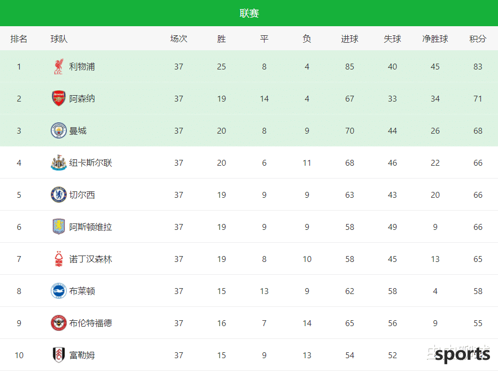Click the Chelsea club crest icon
Screen dimensions: 498x371
(58, 195)
